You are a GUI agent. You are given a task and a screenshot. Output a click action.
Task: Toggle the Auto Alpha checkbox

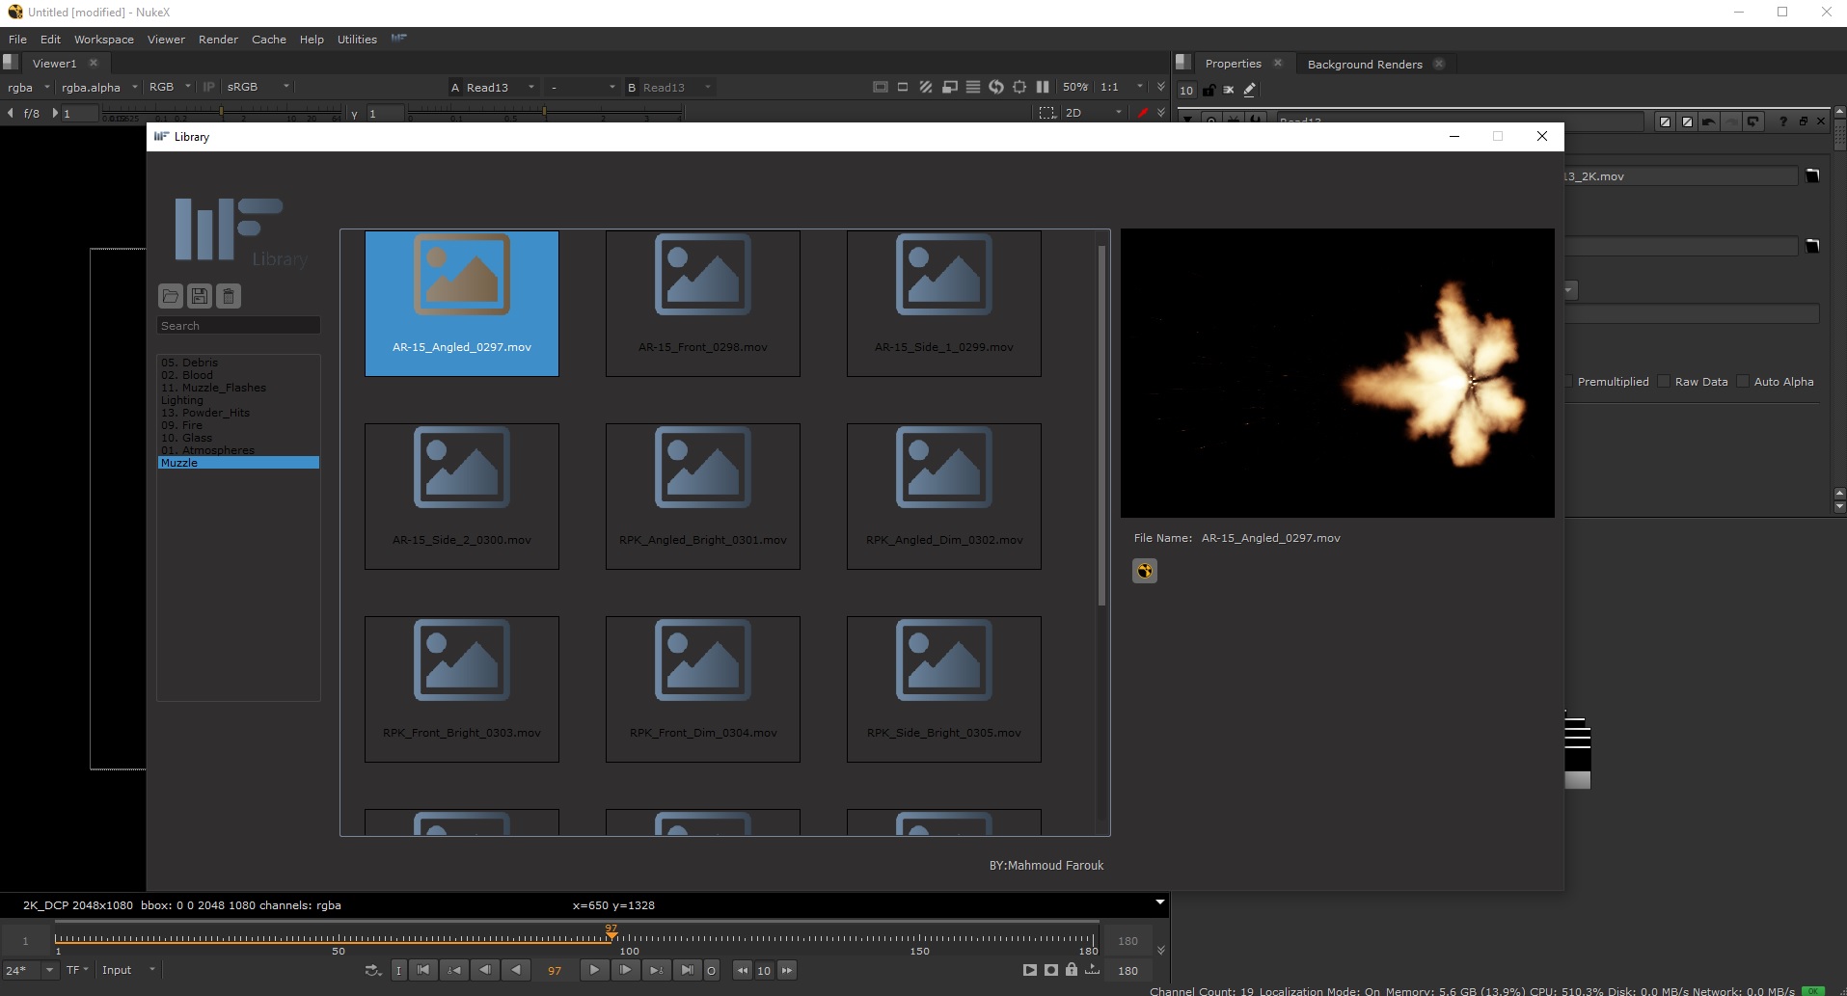1744,382
